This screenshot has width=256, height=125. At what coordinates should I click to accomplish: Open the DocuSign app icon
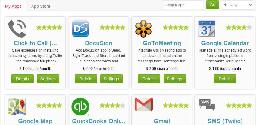click(80, 28)
